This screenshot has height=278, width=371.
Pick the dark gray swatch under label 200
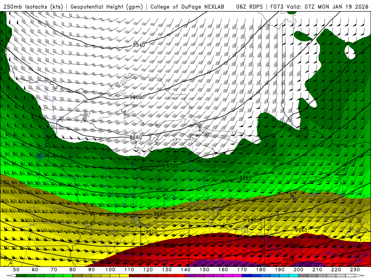click(303, 276)
